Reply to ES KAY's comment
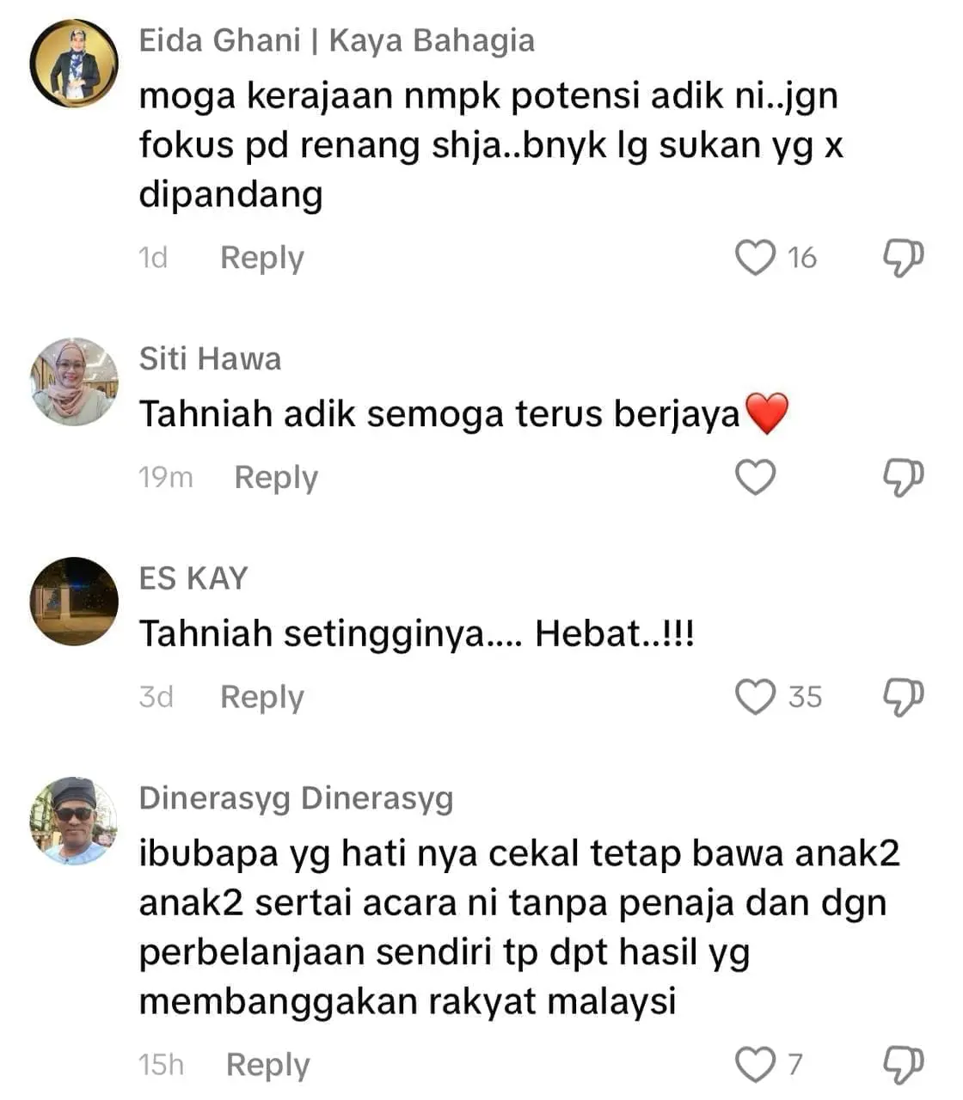Image resolution: width=963 pixels, height=1100 pixels. pyautogui.click(x=262, y=698)
